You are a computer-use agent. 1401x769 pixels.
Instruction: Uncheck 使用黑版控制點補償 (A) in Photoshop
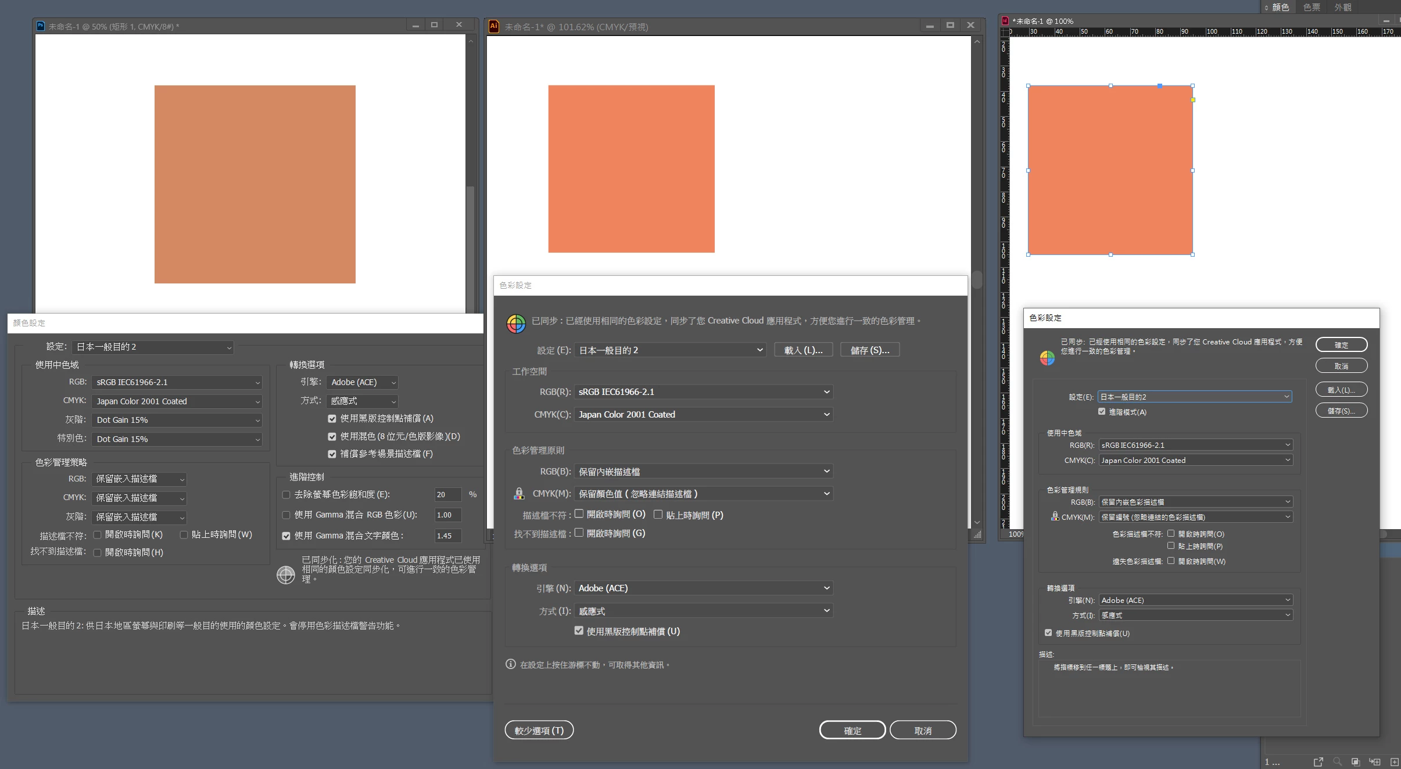332,418
